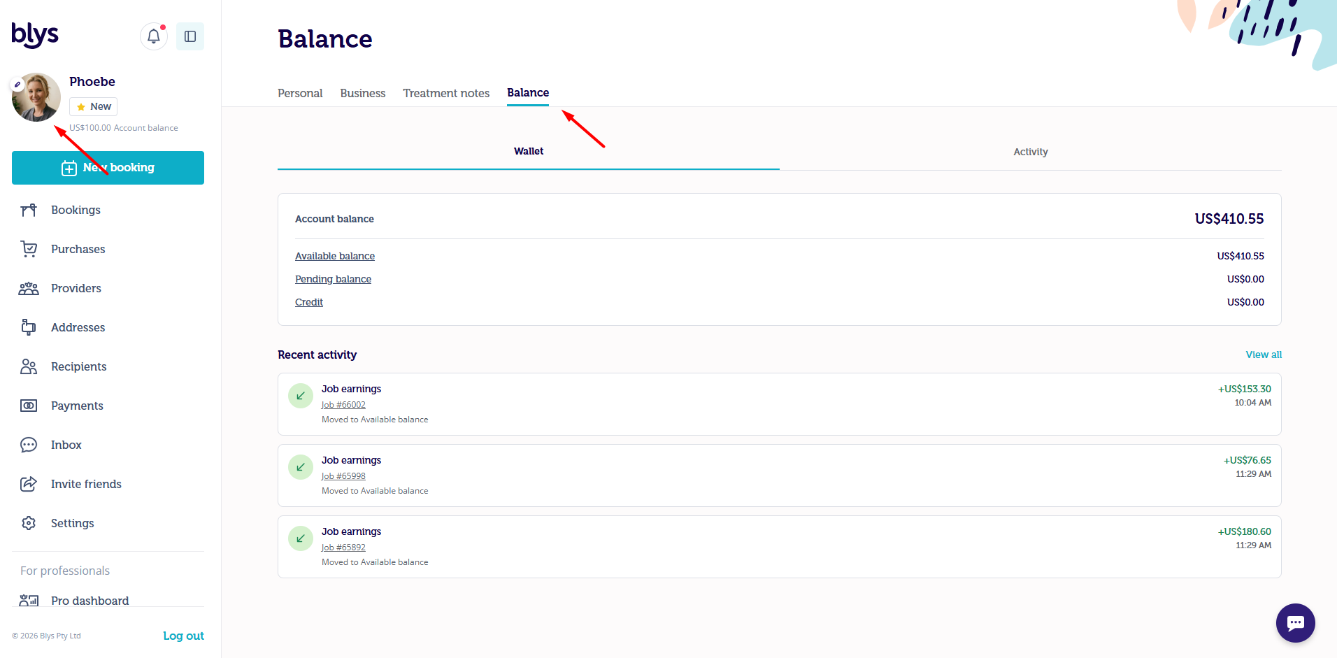Click the Bookings sidebar icon
Screen dimensions: 1337x658
(29, 210)
